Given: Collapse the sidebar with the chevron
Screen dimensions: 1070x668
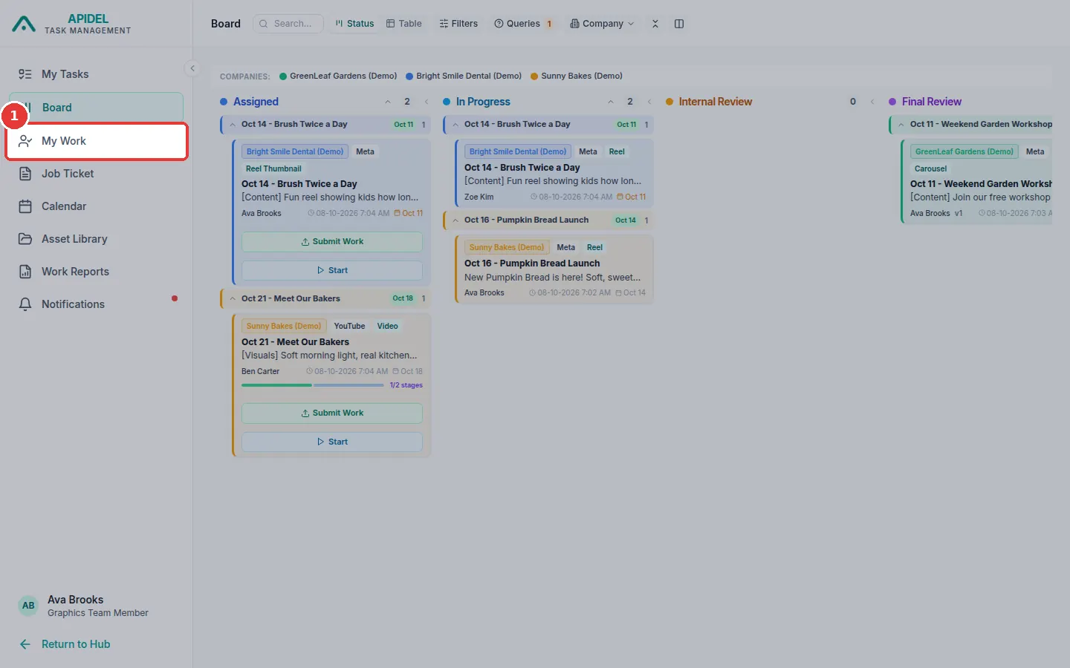Looking at the screenshot, I should pyautogui.click(x=192, y=68).
